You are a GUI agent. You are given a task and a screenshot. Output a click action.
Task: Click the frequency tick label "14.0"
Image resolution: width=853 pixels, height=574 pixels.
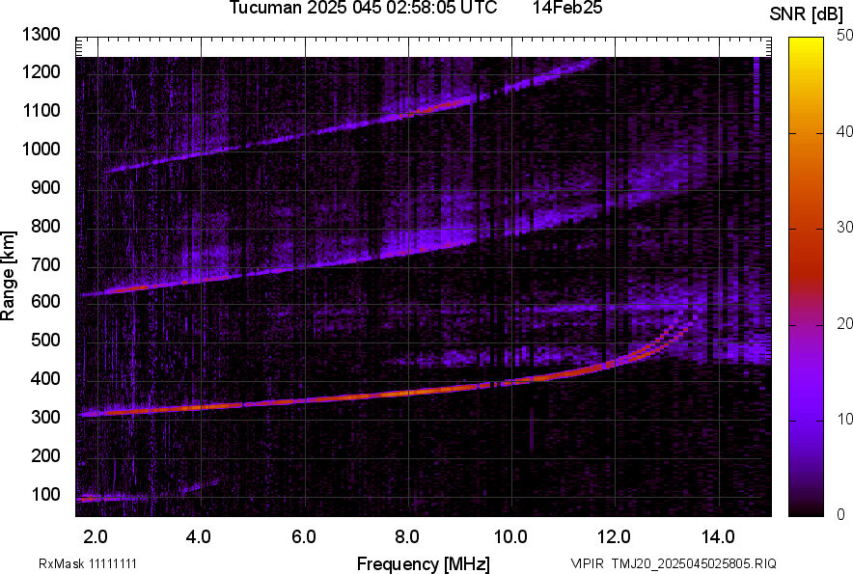point(718,537)
